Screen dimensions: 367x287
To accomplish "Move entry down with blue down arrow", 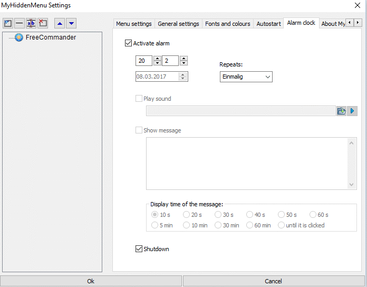I will pyautogui.click(x=71, y=23).
